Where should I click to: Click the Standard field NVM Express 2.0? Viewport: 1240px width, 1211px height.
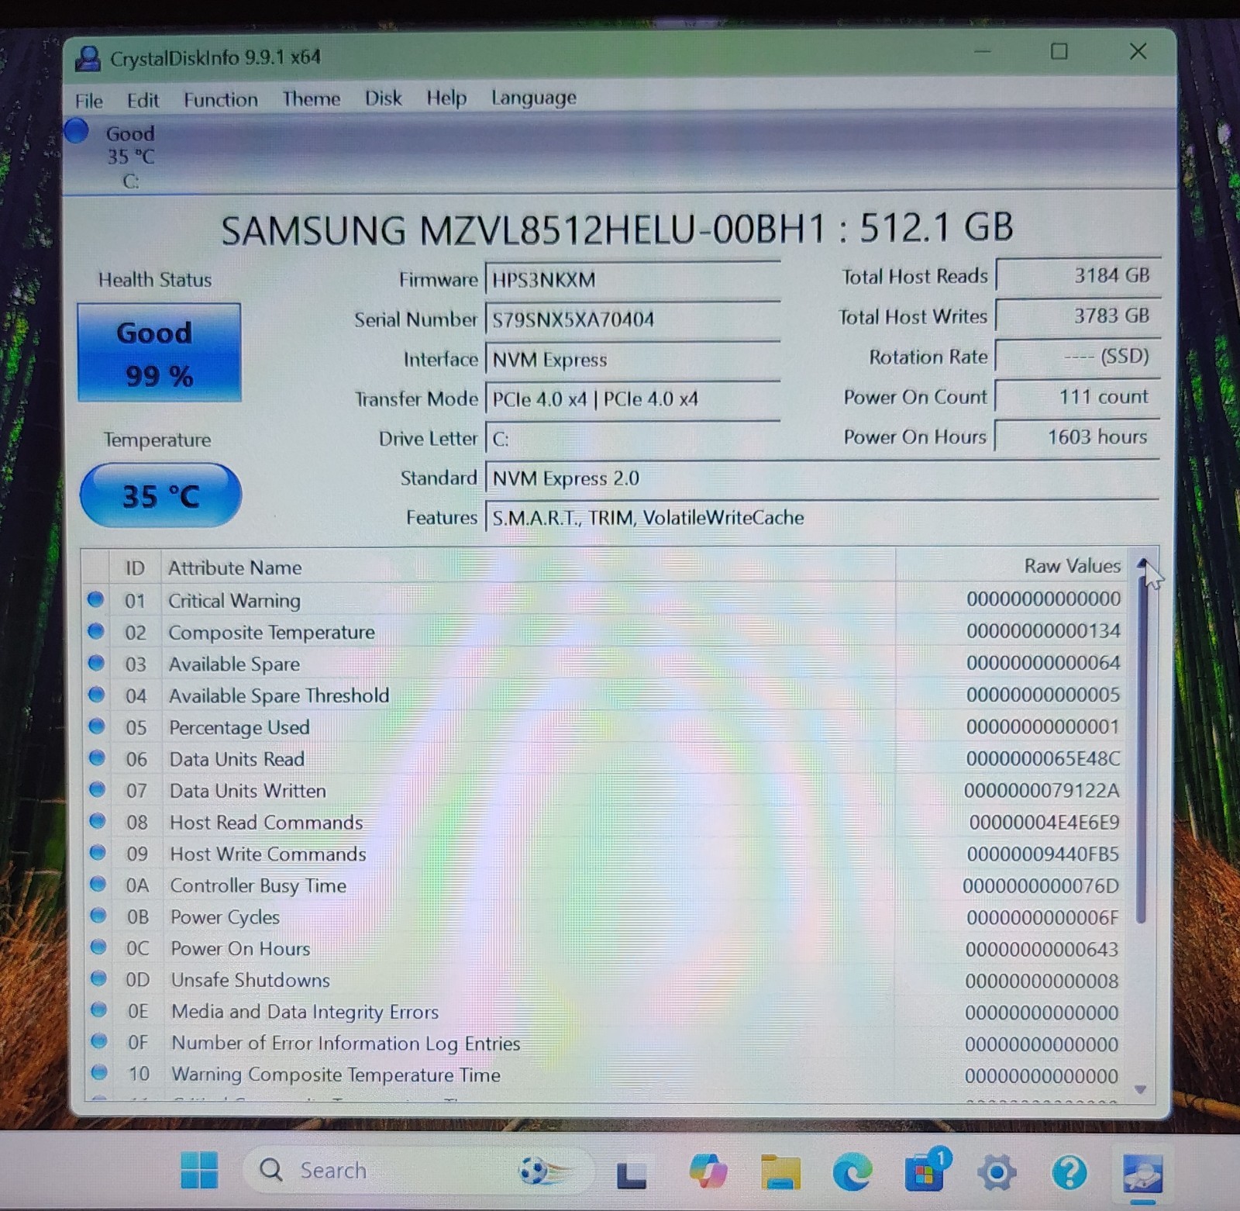[x=822, y=478]
